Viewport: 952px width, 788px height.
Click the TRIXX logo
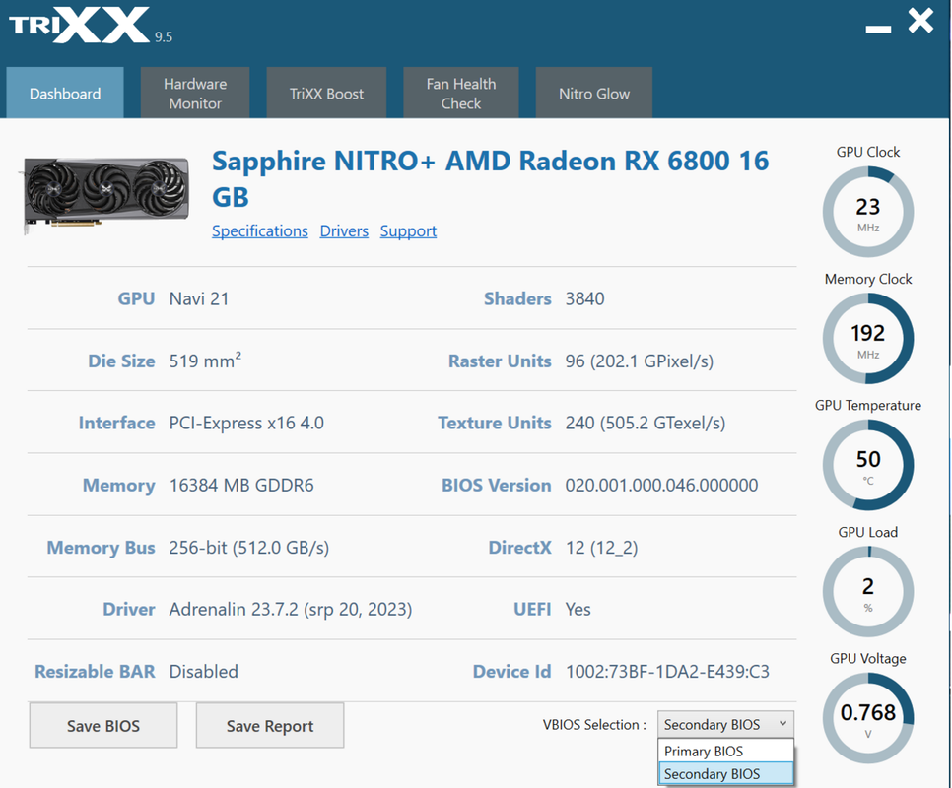click(x=79, y=25)
